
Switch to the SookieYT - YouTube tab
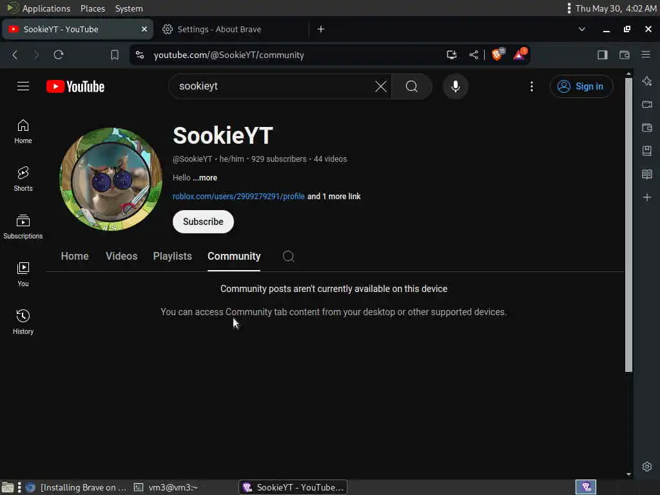point(77,29)
